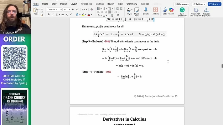Open the Editing mode dropdown
This screenshot has width=223, height=125.
(x=199, y=4)
